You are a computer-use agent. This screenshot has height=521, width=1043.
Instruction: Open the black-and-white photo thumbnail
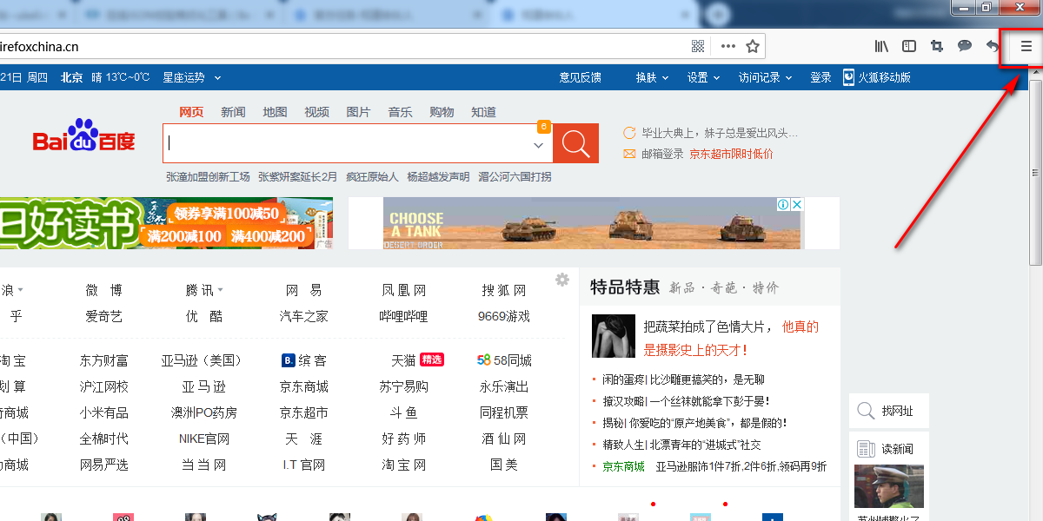[614, 336]
